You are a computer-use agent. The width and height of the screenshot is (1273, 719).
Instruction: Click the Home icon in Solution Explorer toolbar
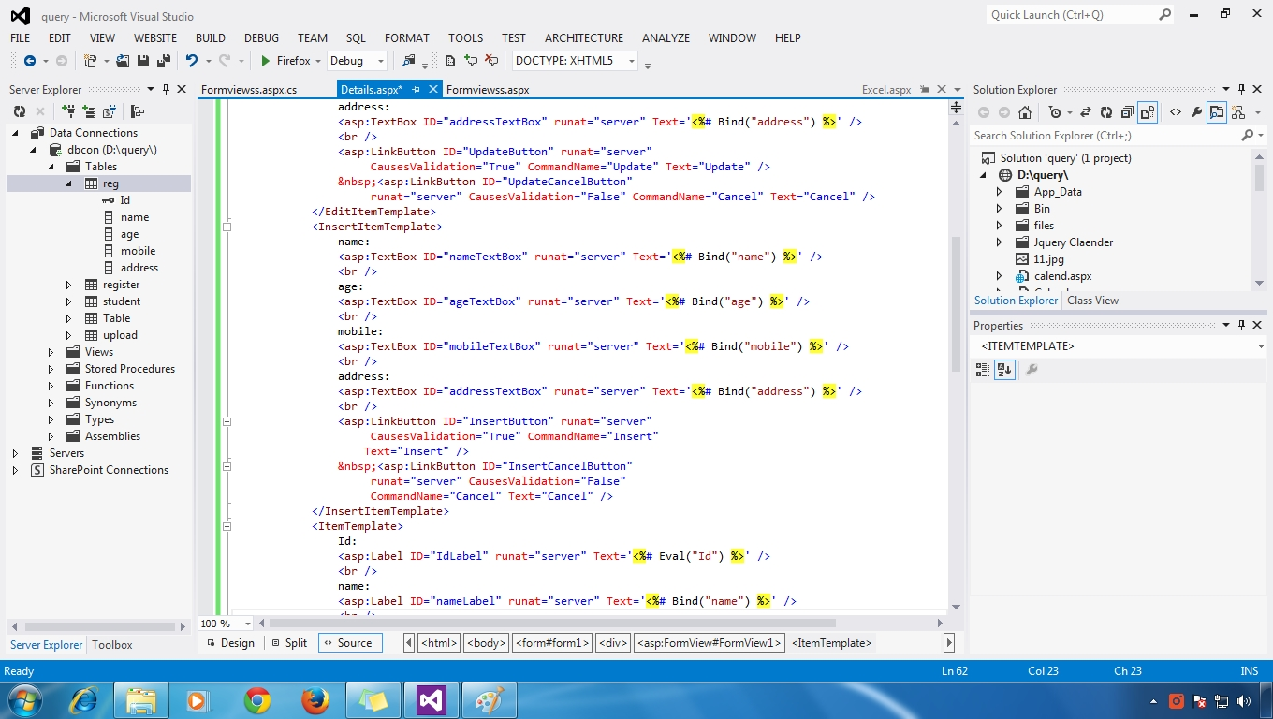[x=1025, y=111]
